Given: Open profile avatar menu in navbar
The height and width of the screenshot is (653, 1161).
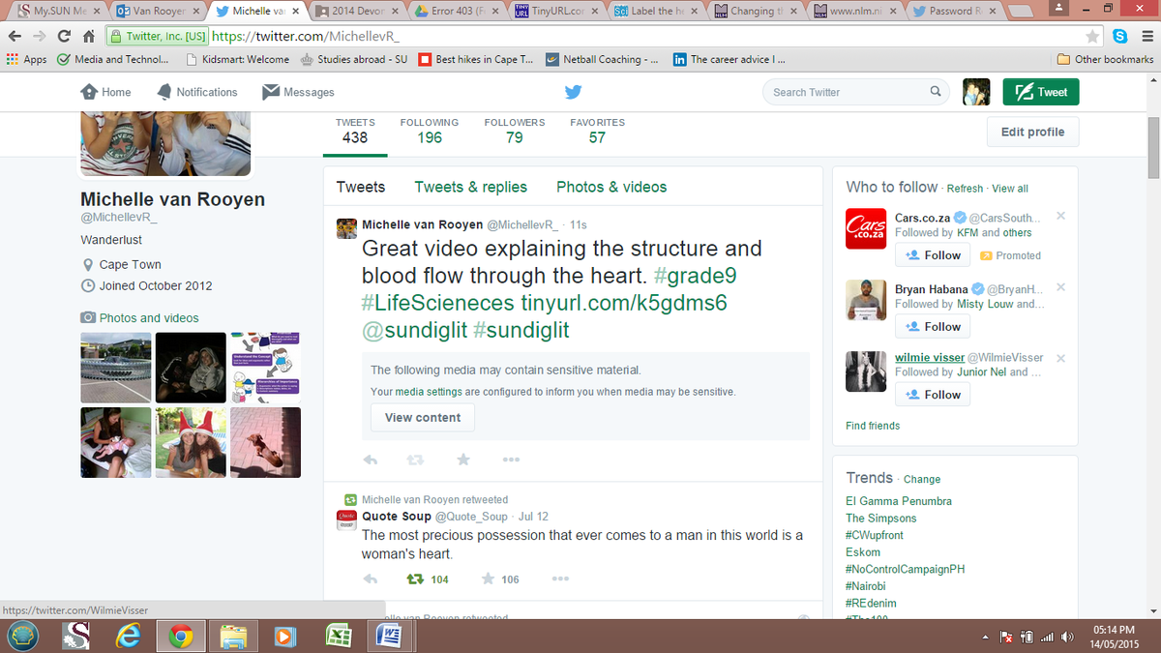Looking at the screenshot, I should tap(976, 92).
